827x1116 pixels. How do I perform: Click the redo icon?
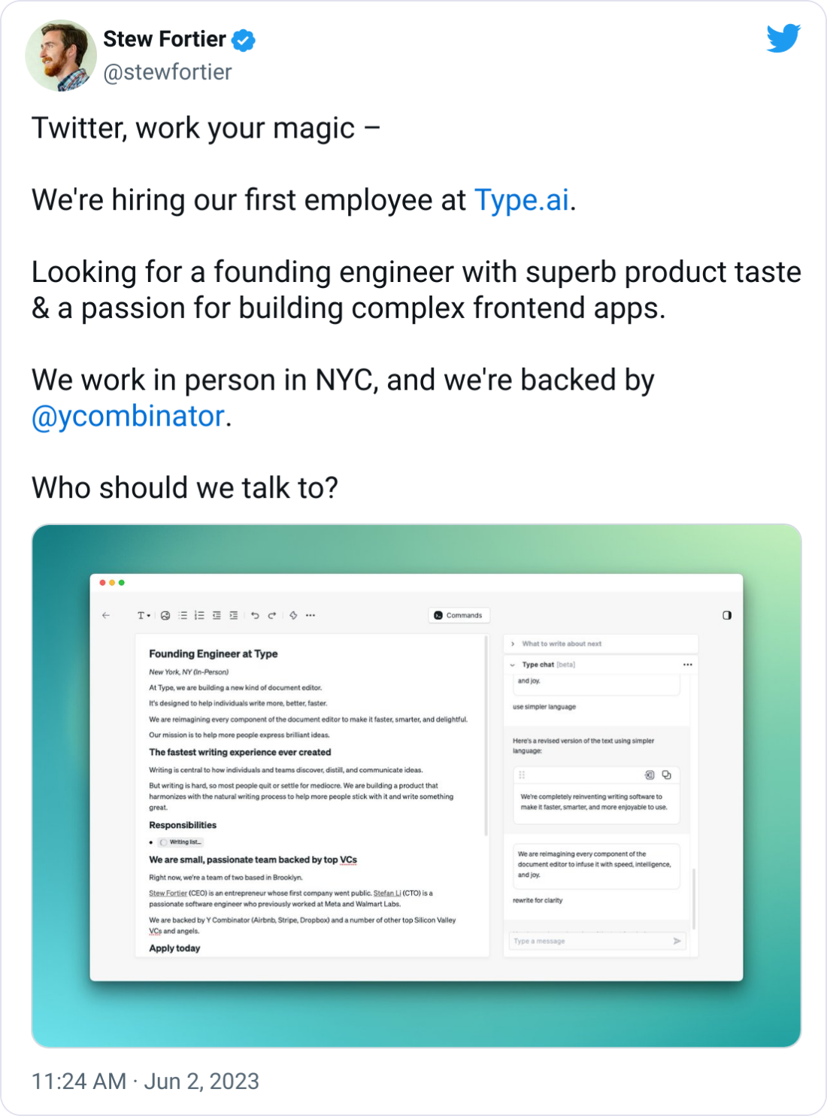(271, 615)
